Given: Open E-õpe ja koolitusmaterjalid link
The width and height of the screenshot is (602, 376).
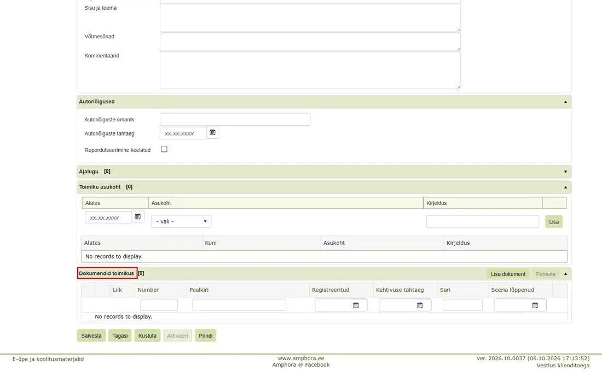Looking at the screenshot, I should click(x=48, y=359).
